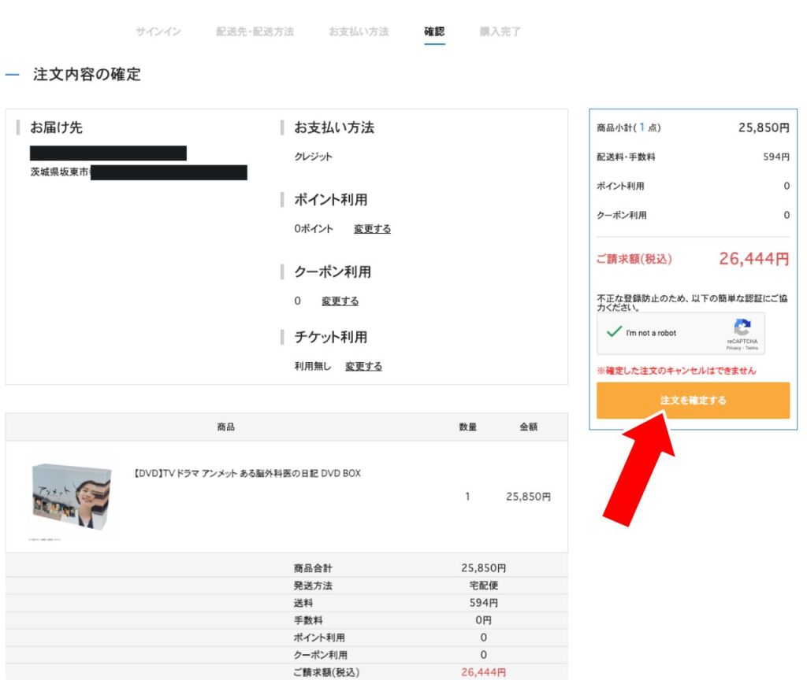Return to the お支払い方法 step
This screenshot has width=807, height=680.
(x=359, y=31)
